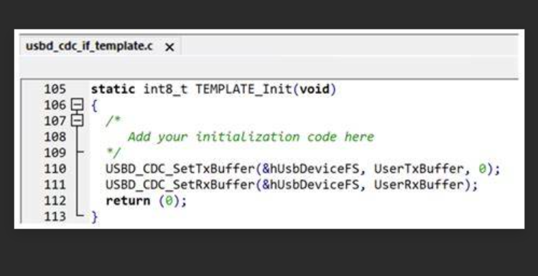The width and height of the screenshot is (538, 276).
Task: Click the return keyword on line 112
Action: click(128, 201)
